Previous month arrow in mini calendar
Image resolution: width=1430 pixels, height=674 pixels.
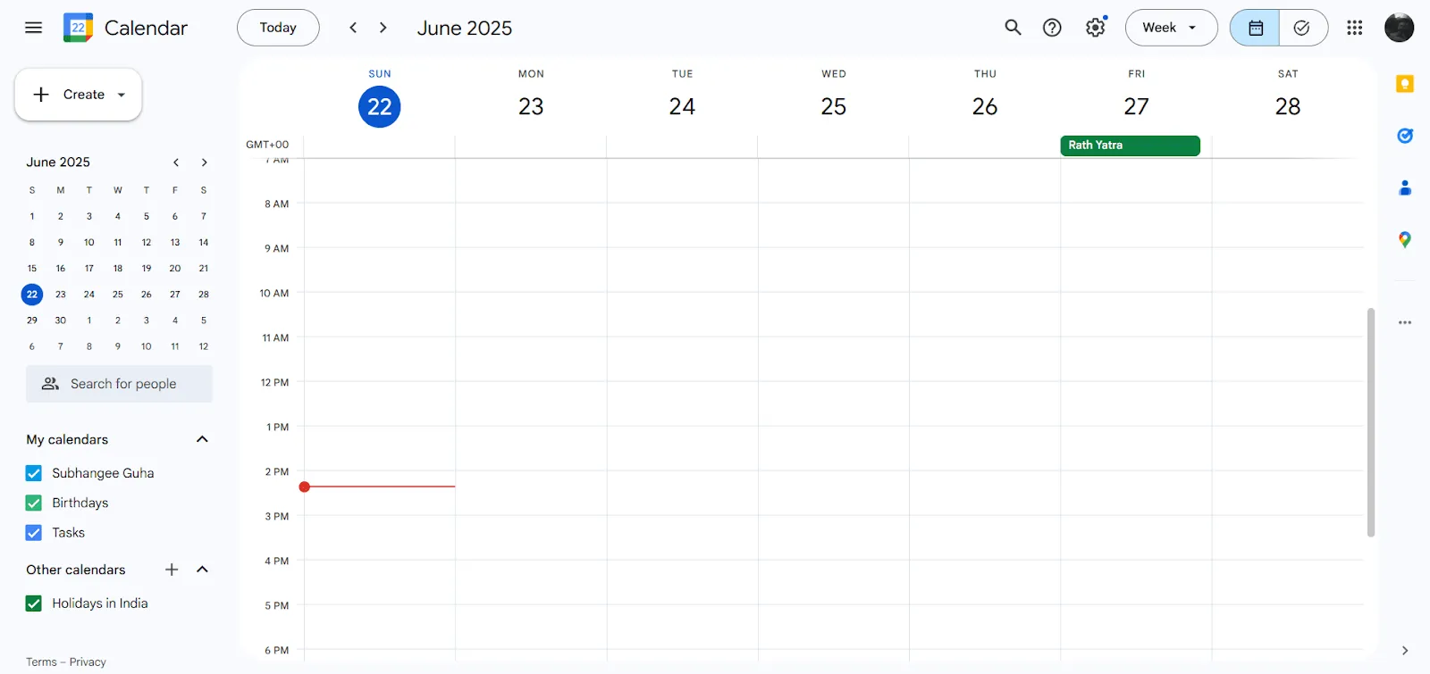click(x=176, y=162)
